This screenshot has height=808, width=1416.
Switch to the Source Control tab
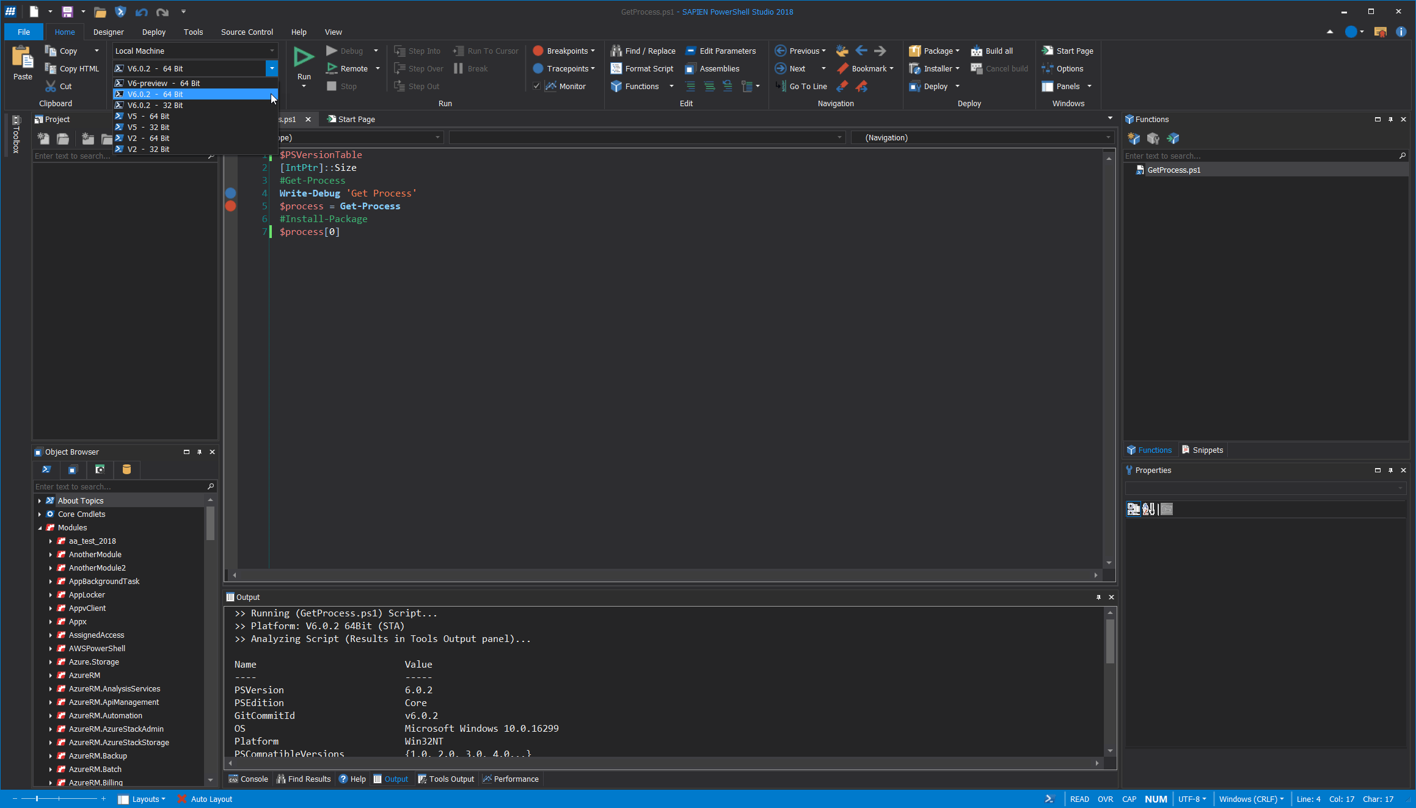pyautogui.click(x=247, y=32)
